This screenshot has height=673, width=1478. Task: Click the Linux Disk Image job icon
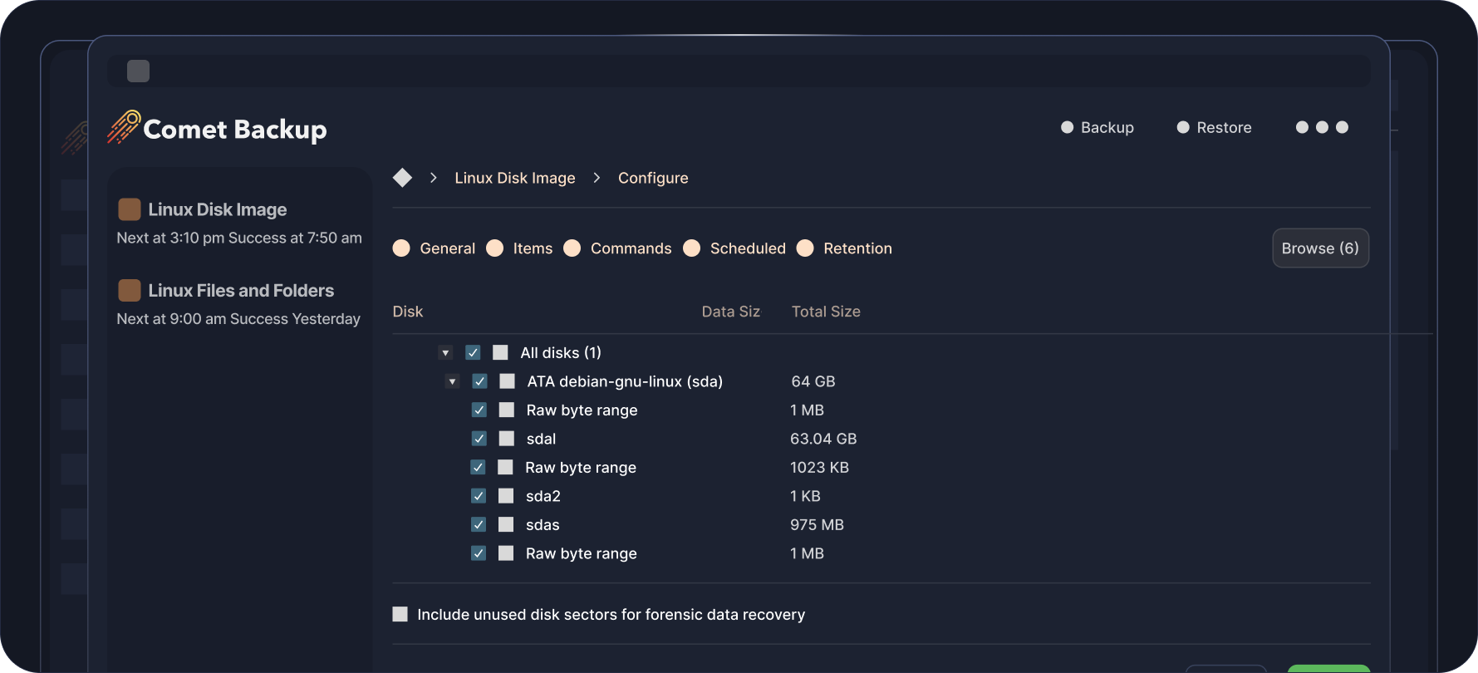coord(130,209)
